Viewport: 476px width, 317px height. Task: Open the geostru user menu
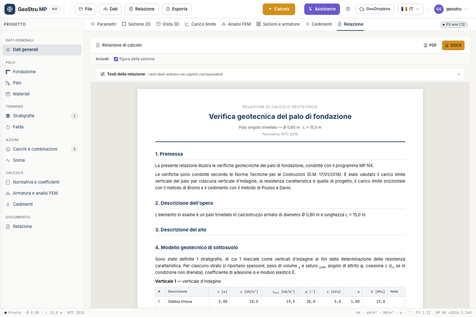[450, 9]
